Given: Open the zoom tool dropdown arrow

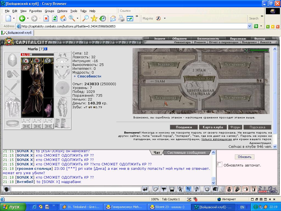Looking at the screenshot, I should pos(77,18).
